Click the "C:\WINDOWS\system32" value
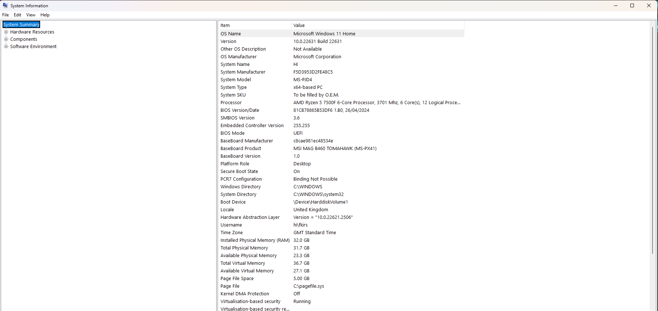658x311 pixels. [319, 194]
